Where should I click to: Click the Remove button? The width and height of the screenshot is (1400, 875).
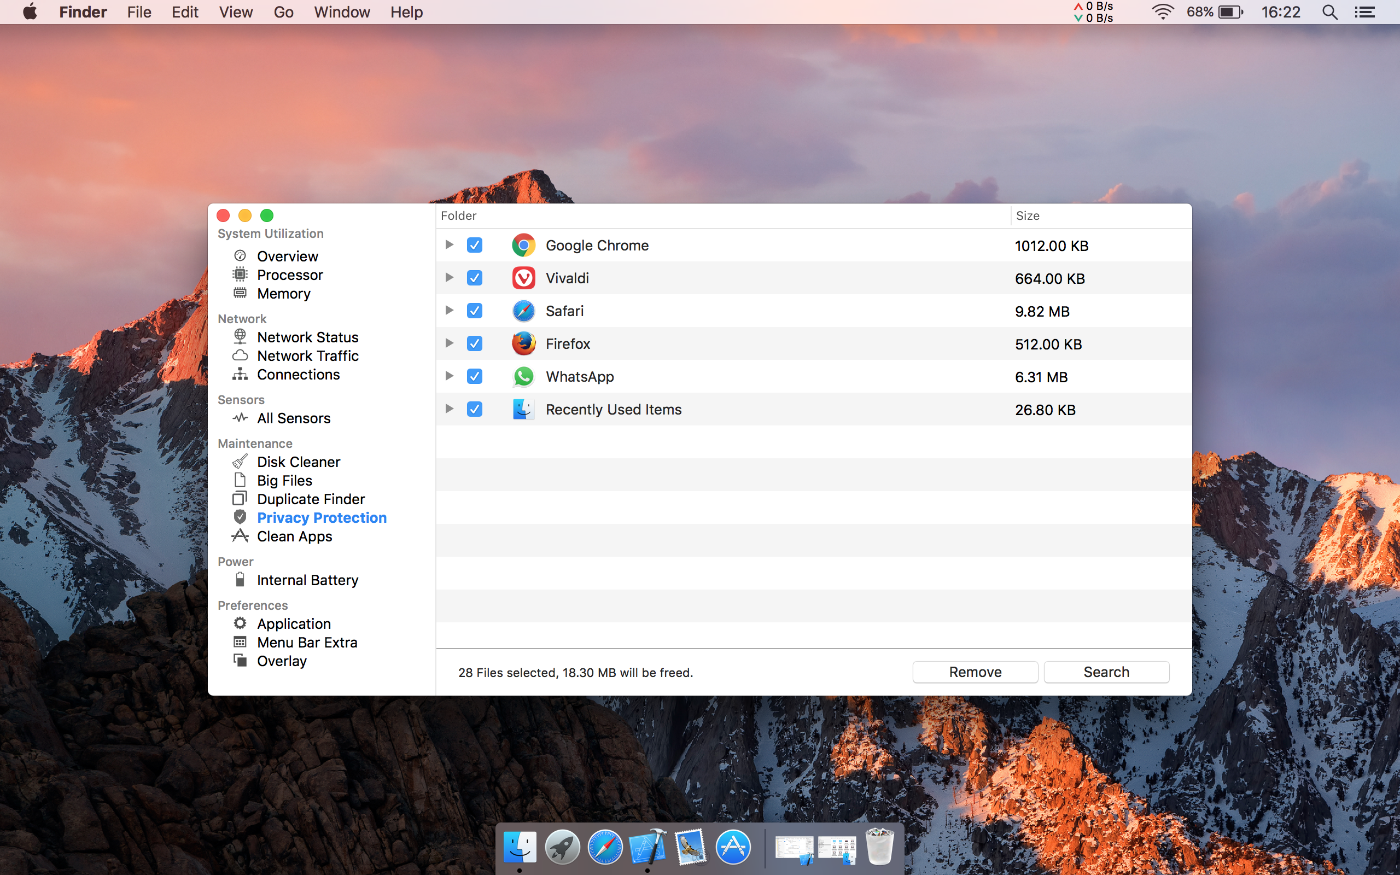pos(975,672)
